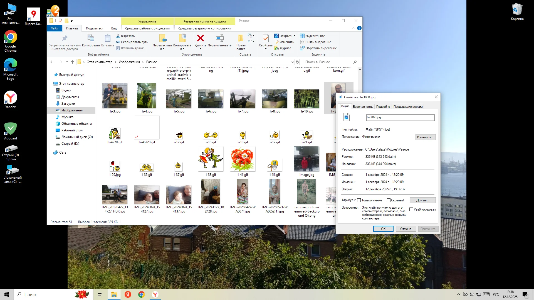The image size is (534, 300).
Task: Click the Delete (Удалить) red X icon
Action: (x=200, y=38)
